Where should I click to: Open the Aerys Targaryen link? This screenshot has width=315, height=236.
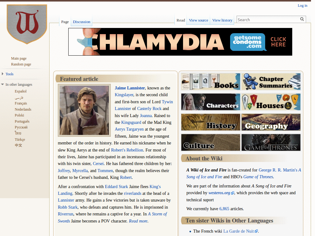pos(129,129)
